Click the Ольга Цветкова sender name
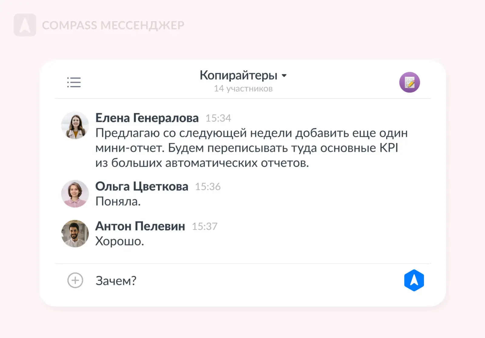 tap(142, 186)
